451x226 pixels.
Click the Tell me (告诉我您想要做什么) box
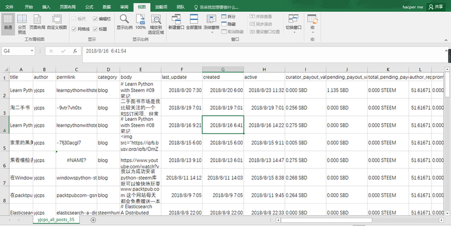[216, 7]
